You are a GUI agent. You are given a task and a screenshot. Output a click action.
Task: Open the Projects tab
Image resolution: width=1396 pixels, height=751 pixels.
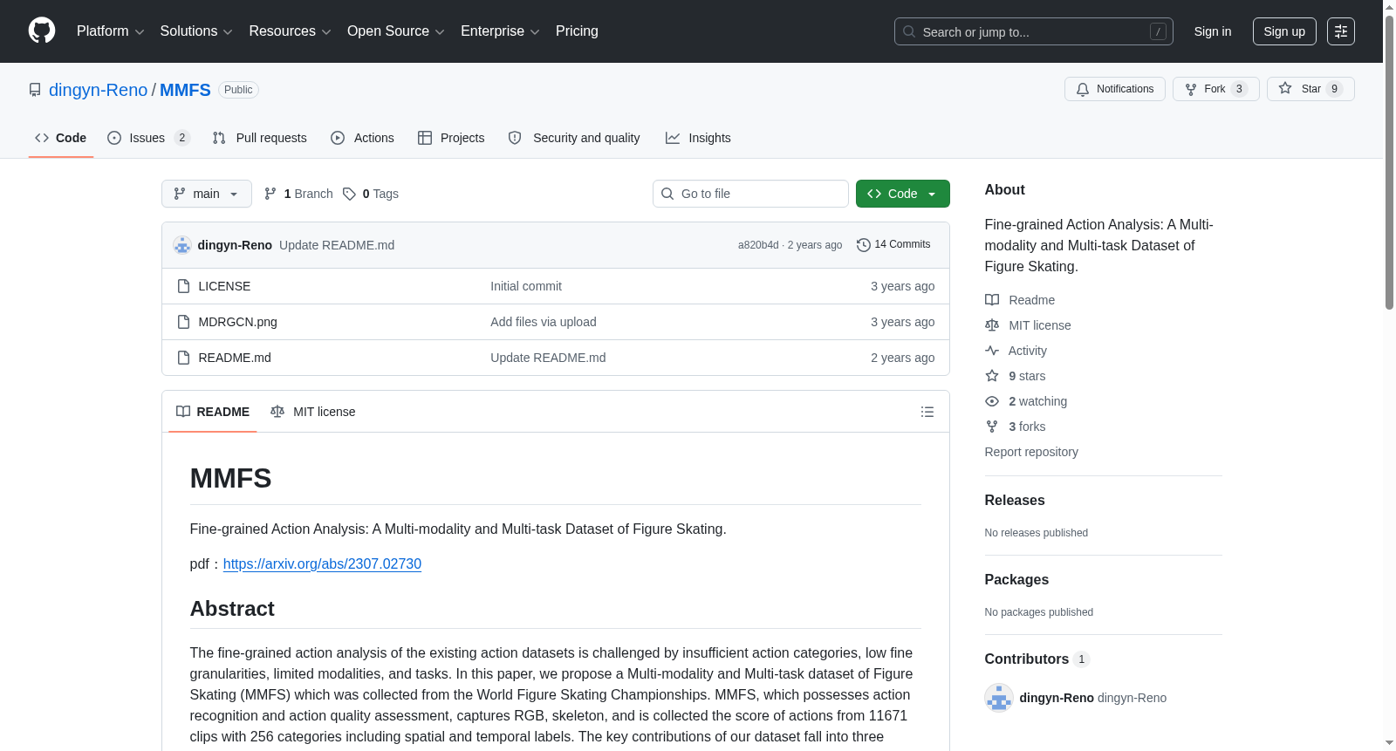(451, 138)
